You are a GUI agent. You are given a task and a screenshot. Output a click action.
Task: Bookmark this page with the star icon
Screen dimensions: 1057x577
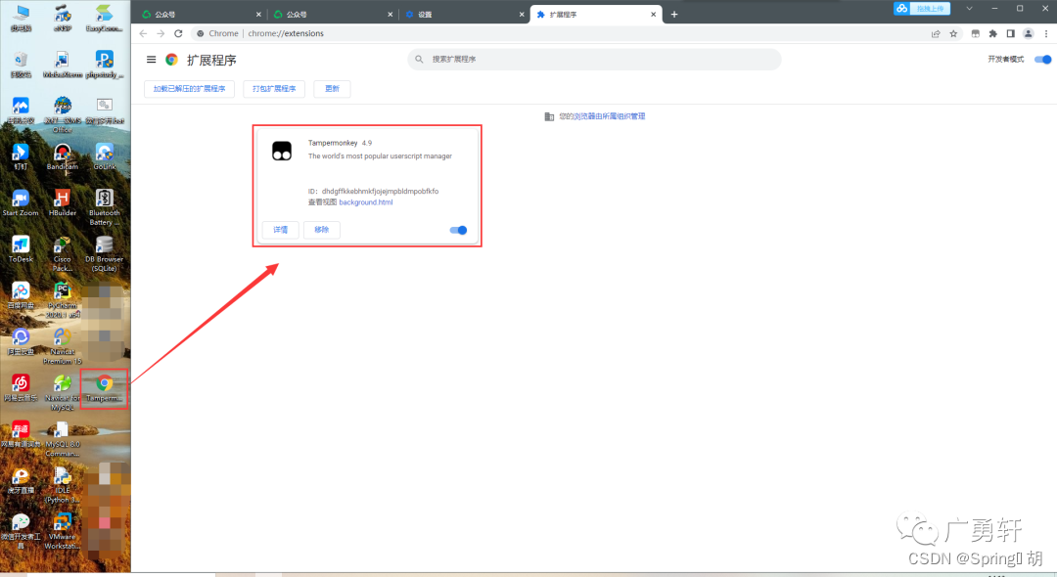click(953, 33)
